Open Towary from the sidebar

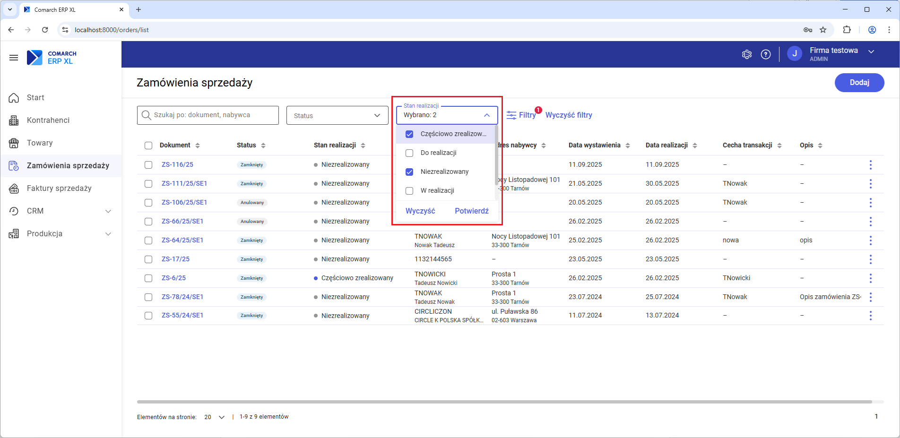(40, 143)
